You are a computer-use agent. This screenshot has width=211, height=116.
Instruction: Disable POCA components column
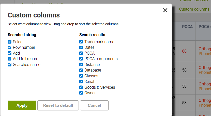81,59
